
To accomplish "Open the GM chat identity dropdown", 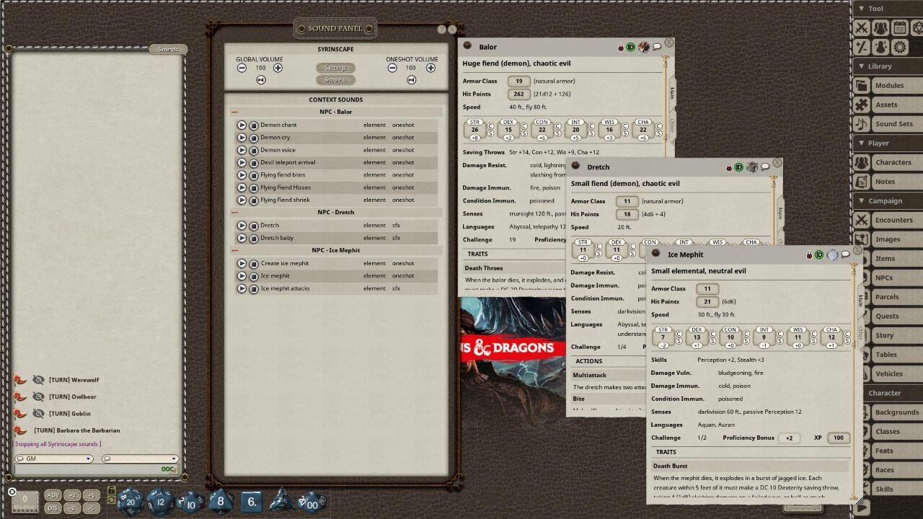I will (x=54, y=459).
